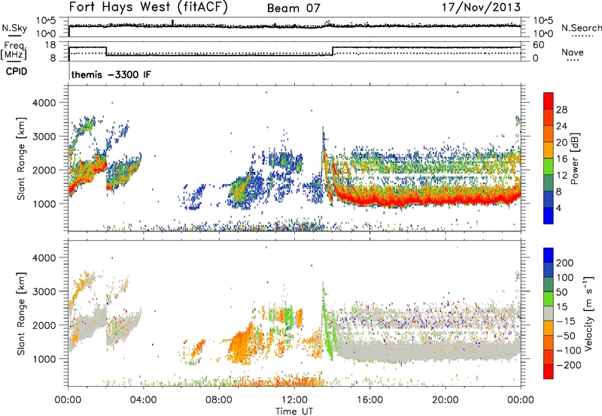The height and width of the screenshot is (416, 602).
Task: Click the gray band of velocity color bar
Action: (549, 314)
